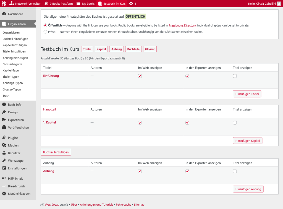Open the My Books menu
The width and height of the screenshot is (283, 209).
click(x=85, y=4)
